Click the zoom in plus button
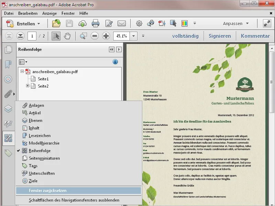 [106, 36]
